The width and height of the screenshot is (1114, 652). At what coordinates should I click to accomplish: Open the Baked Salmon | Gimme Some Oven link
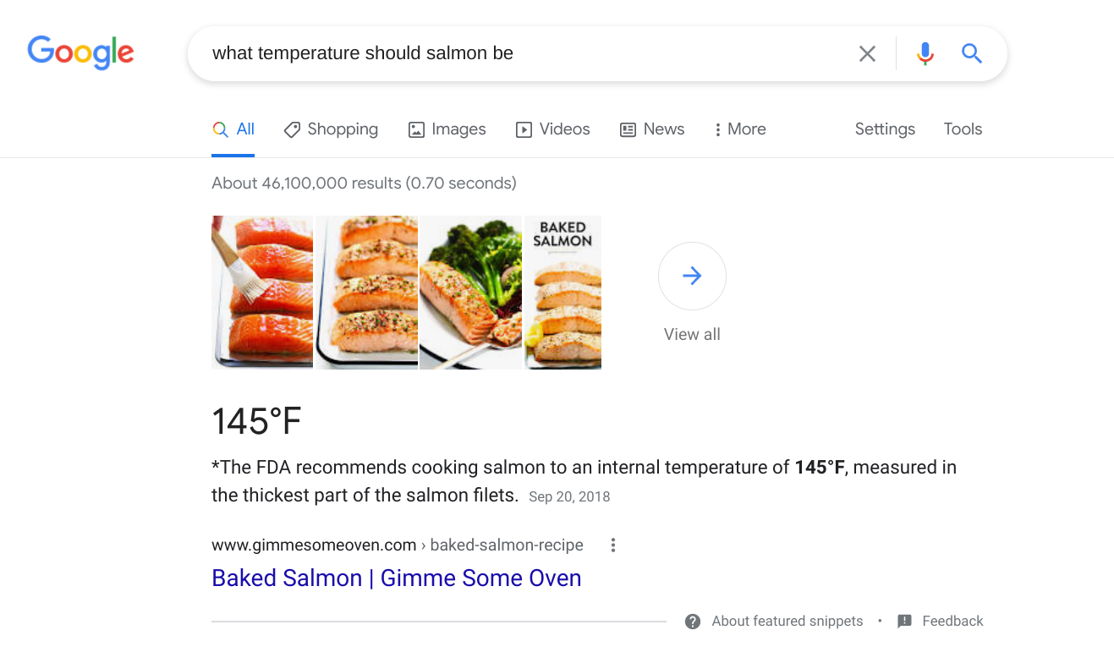click(397, 578)
